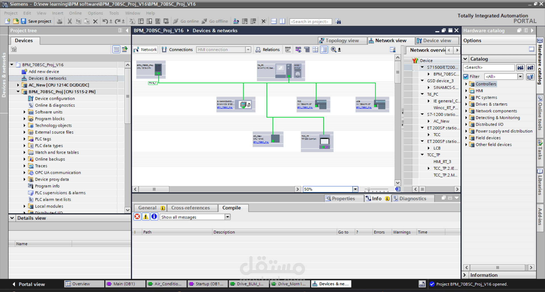Viewport: 545px width, 292px height.
Task: Click the Show page break icon
Action: (x=315, y=50)
